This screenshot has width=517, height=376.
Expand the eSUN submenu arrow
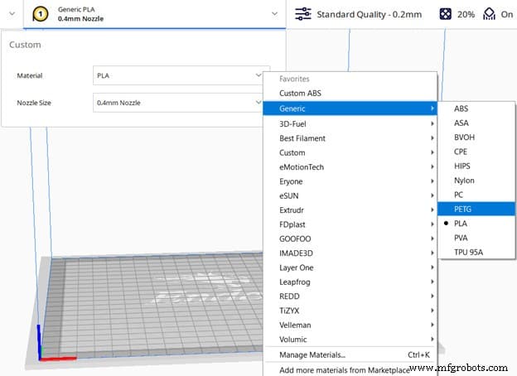coord(432,195)
